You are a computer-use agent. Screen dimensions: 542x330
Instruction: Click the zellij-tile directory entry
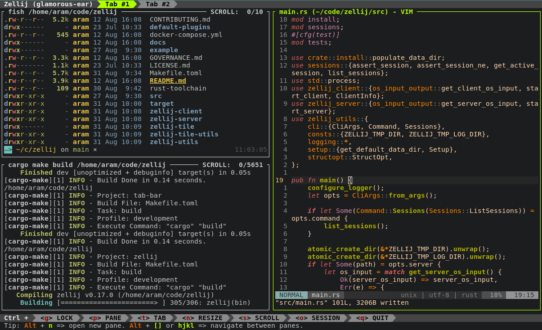click(172, 127)
